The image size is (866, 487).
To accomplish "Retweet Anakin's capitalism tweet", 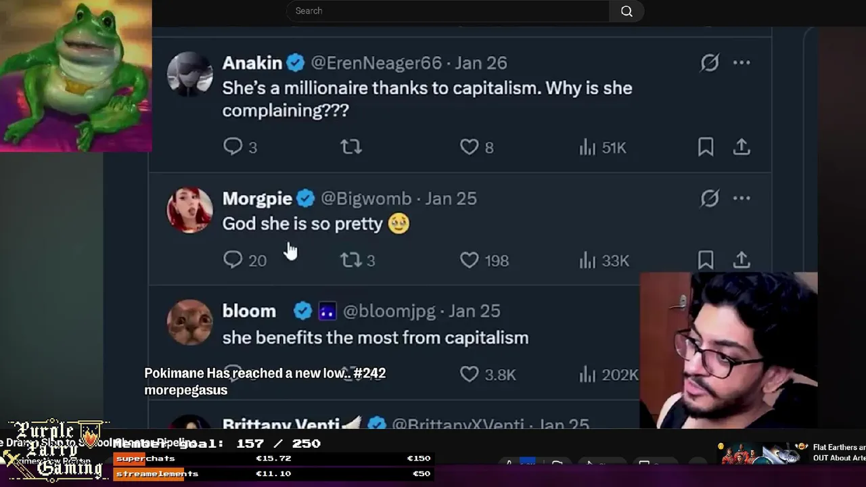I will click(351, 147).
